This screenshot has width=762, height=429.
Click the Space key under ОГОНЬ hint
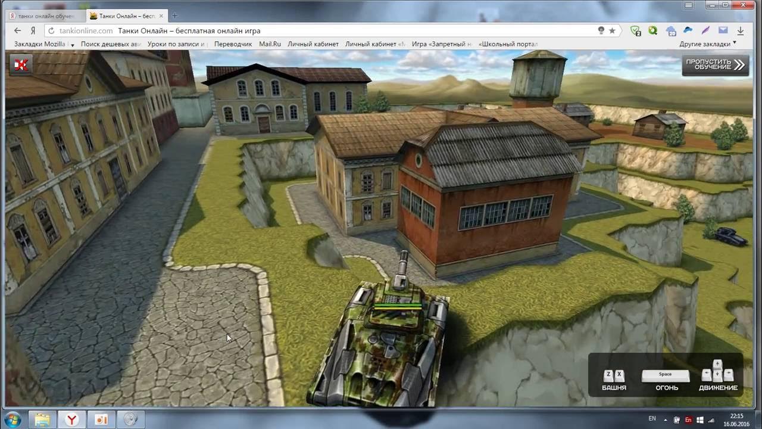(x=666, y=375)
